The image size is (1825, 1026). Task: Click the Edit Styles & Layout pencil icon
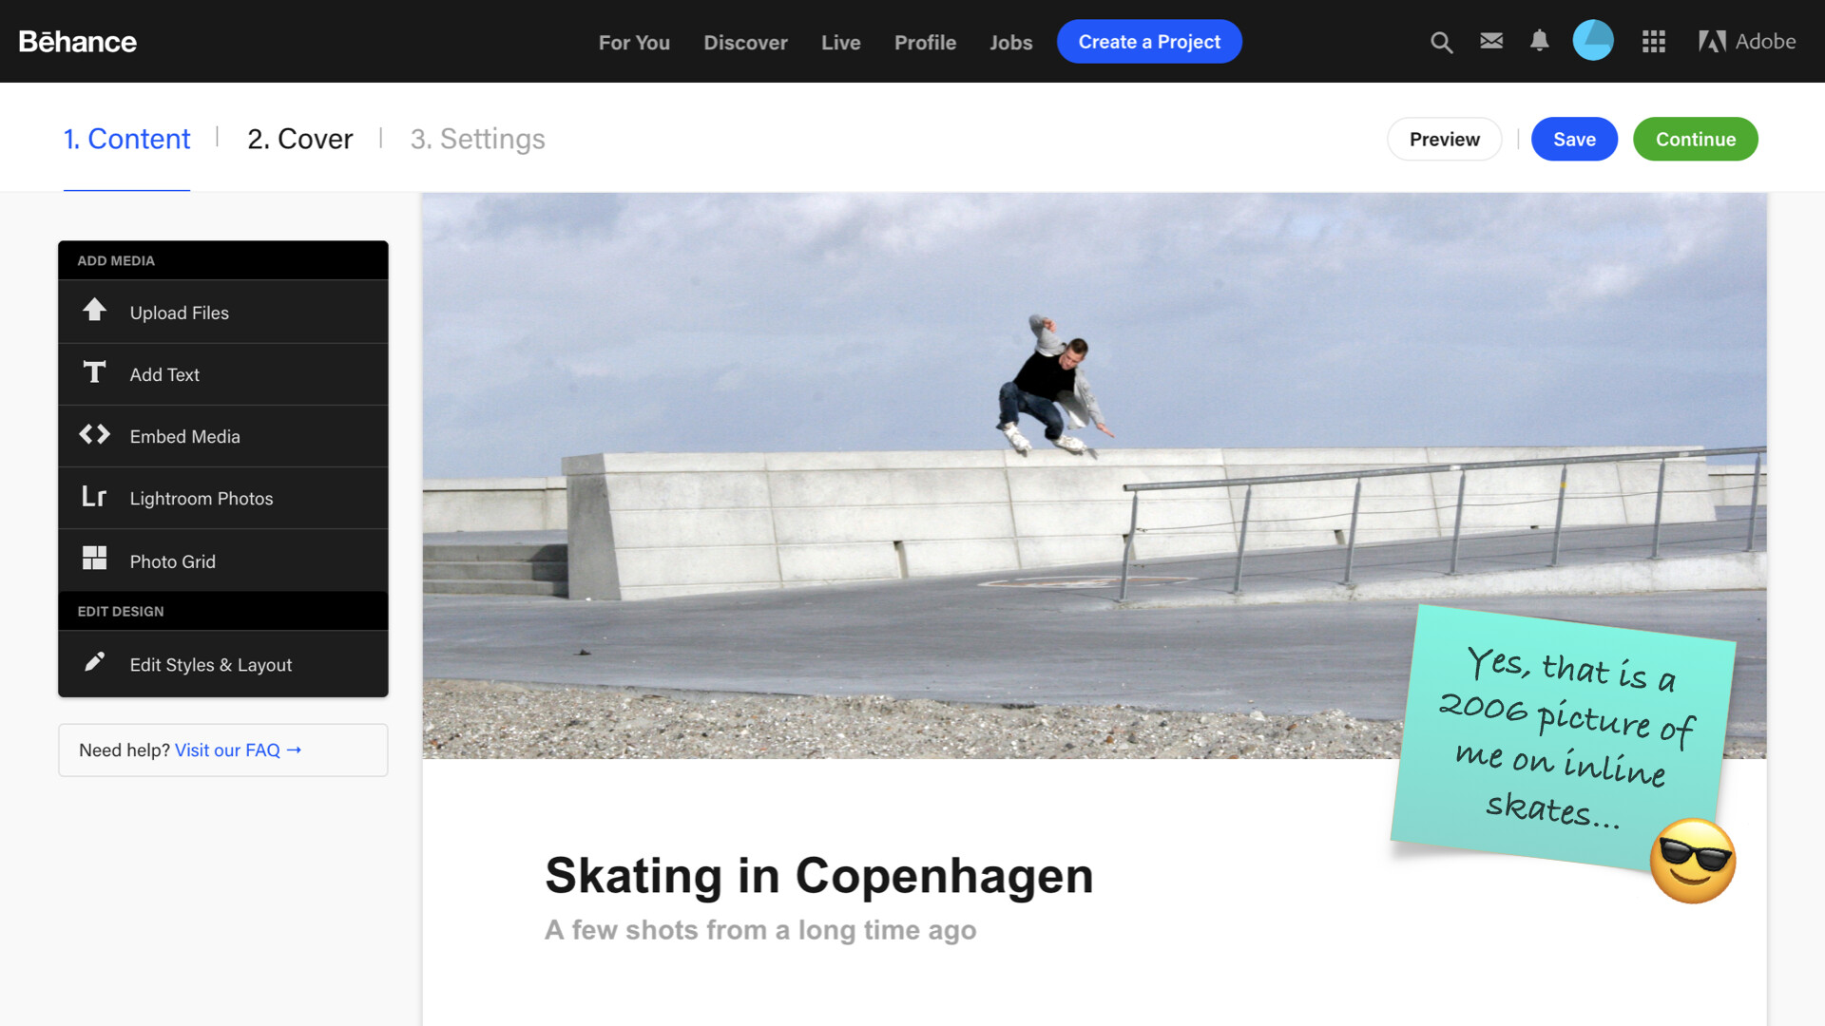94,662
